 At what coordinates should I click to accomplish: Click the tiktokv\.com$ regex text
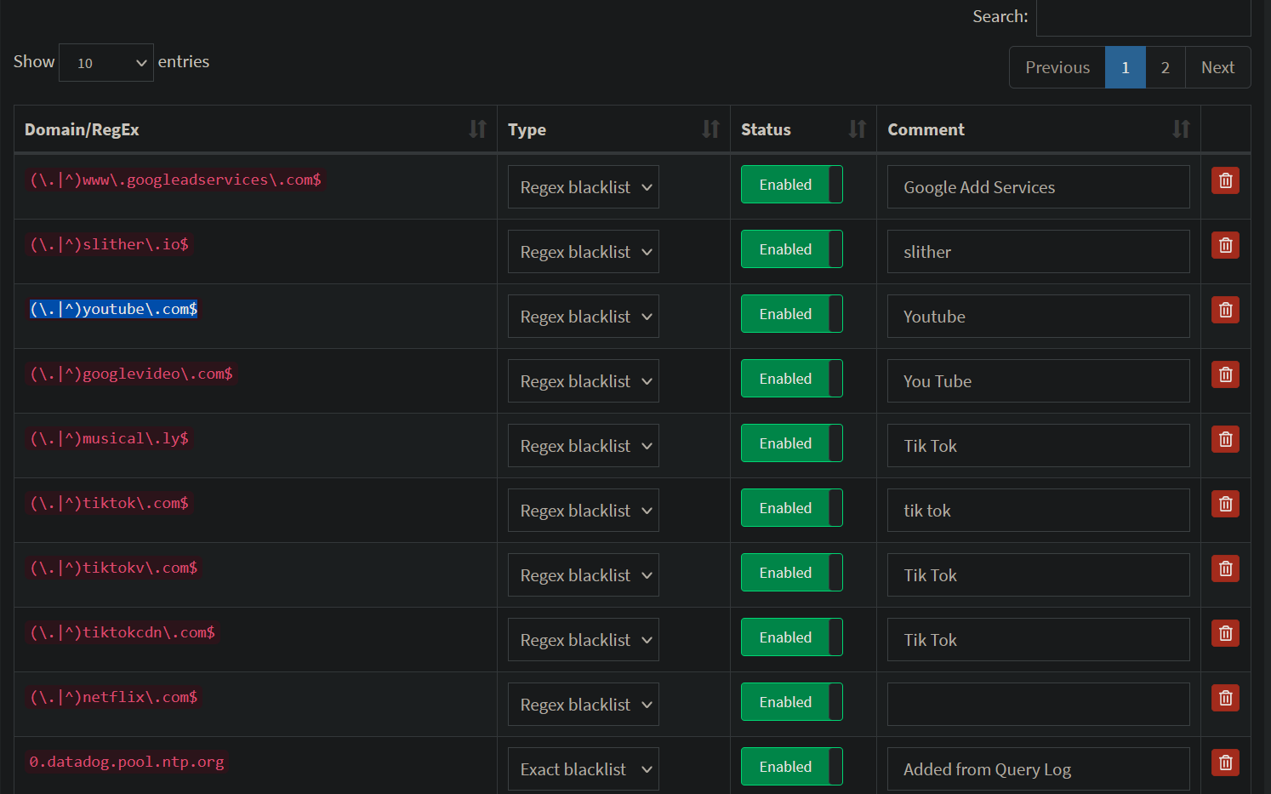114,568
